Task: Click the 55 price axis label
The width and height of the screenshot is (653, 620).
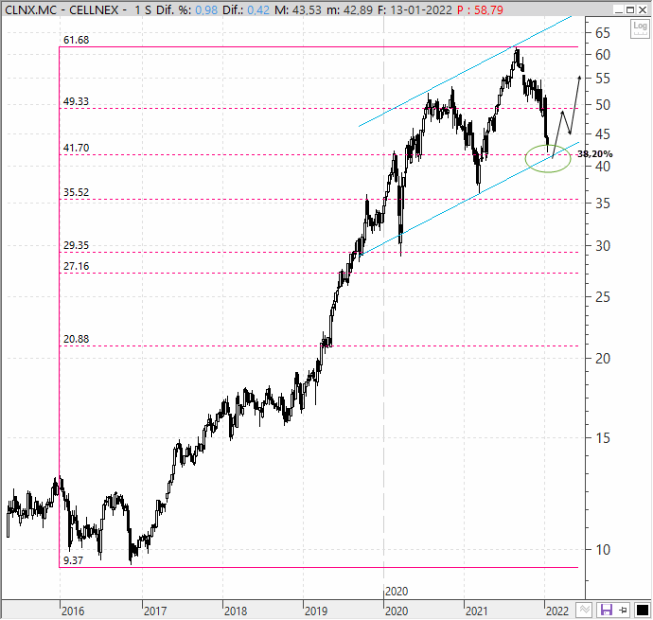Action: [x=603, y=79]
